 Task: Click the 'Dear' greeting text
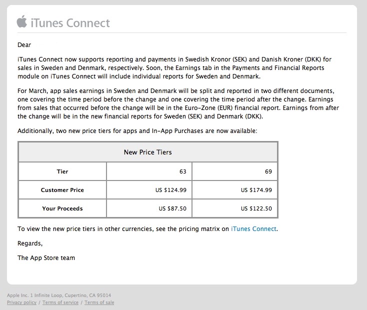click(x=24, y=45)
